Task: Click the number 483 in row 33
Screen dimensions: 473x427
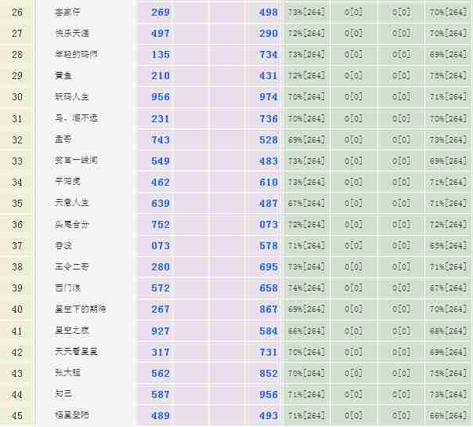Action: click(x=269, y=161)
